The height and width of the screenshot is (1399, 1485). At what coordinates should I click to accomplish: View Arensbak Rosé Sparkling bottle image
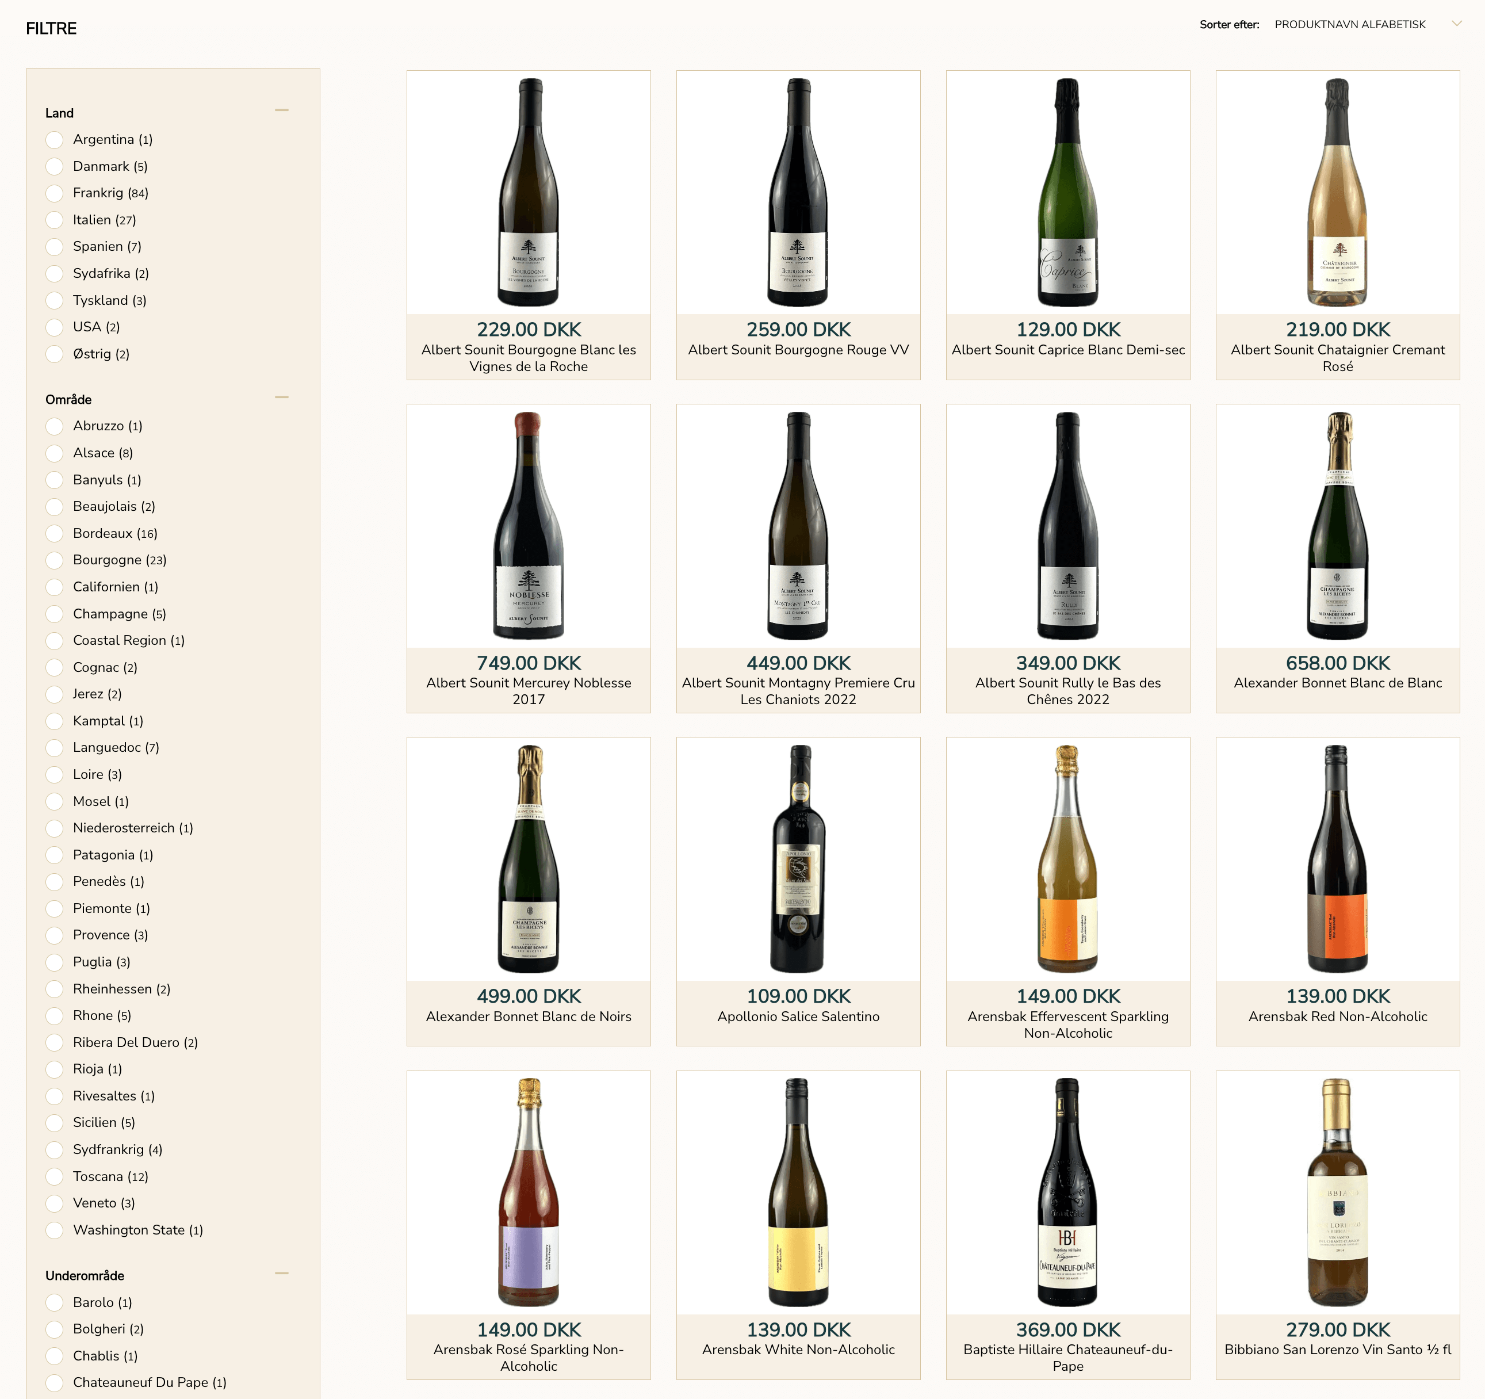tap(529, 1192)
